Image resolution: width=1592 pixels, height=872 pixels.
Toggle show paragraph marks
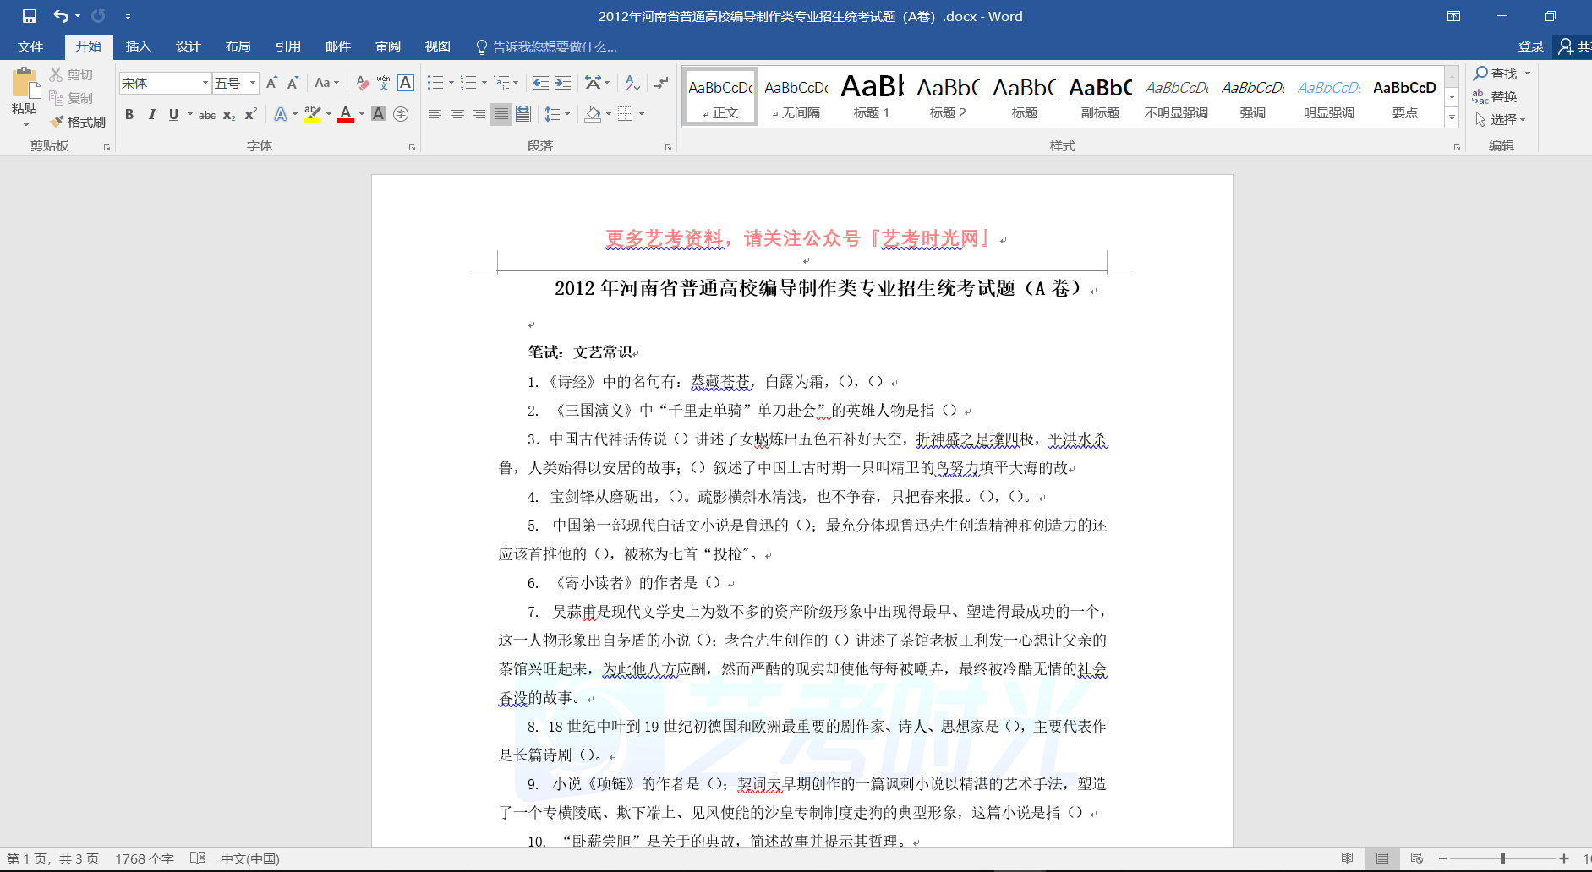[661, 83]
